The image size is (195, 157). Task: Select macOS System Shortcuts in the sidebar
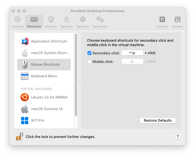coord(44,53)
